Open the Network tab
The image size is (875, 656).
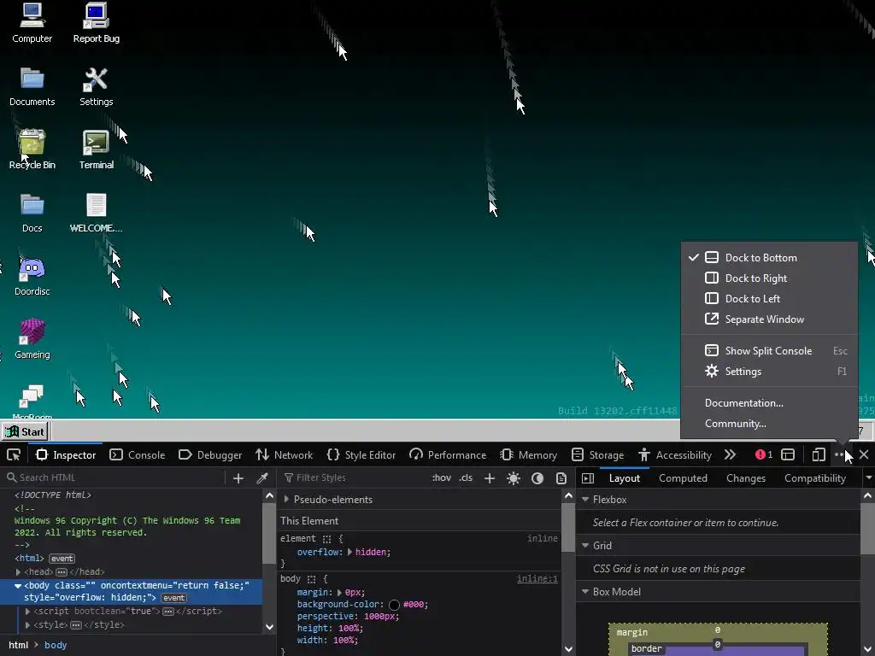click(284, 454)
